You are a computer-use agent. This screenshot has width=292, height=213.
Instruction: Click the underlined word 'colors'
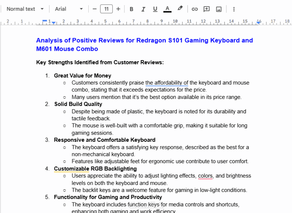[x=205, y=176]
